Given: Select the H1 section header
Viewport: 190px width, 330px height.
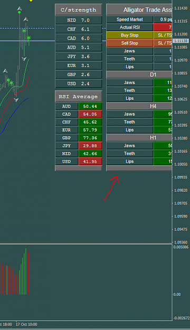Looking at the screenshot, I should click(139, 138).
